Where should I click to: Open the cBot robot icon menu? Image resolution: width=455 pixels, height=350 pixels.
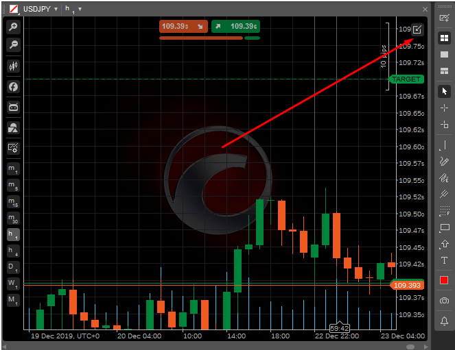click(13, 107)
